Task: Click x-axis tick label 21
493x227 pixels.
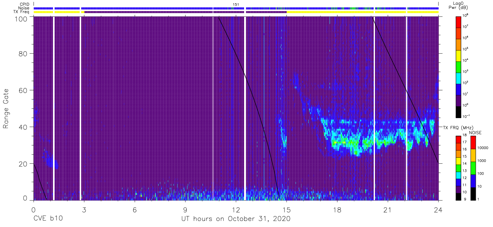Action: tap(387, 210)
